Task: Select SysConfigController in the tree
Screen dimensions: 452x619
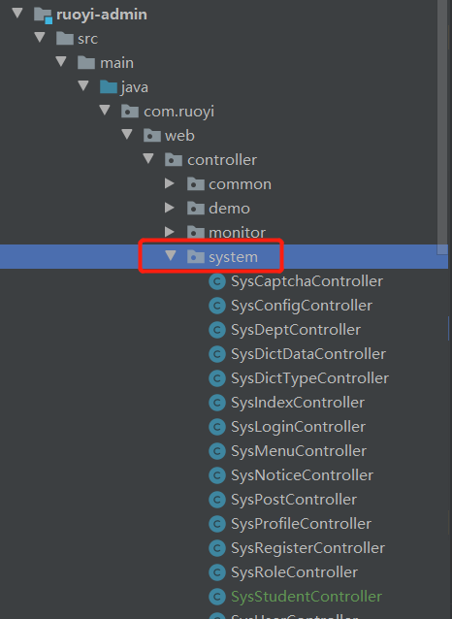Action: pos(302,306)
